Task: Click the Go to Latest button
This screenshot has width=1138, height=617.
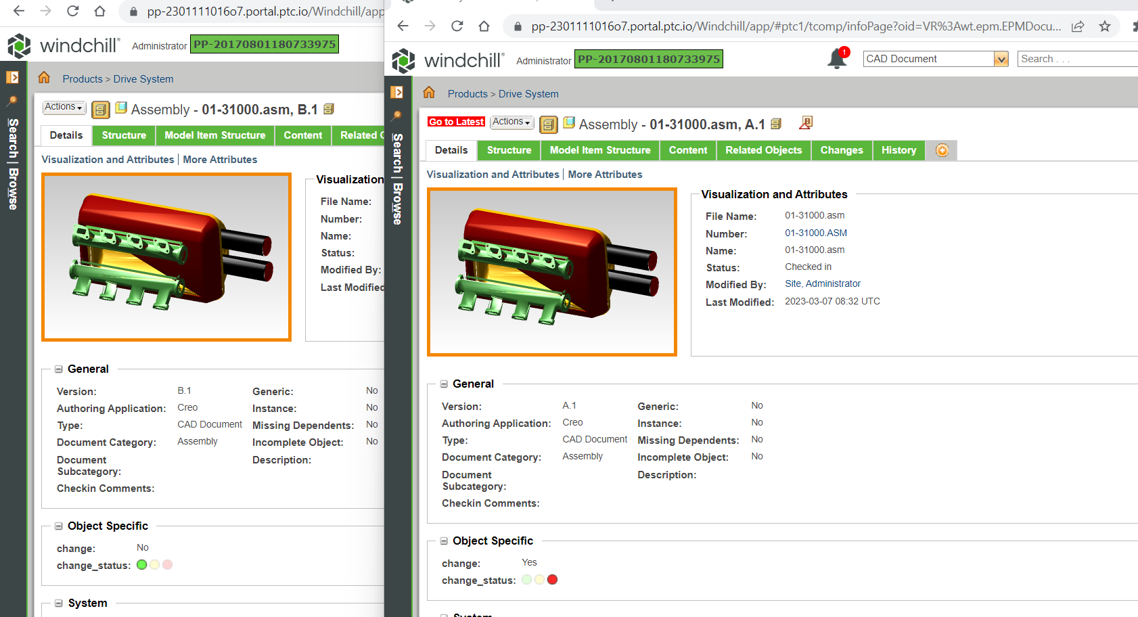Action: point(455,121)
